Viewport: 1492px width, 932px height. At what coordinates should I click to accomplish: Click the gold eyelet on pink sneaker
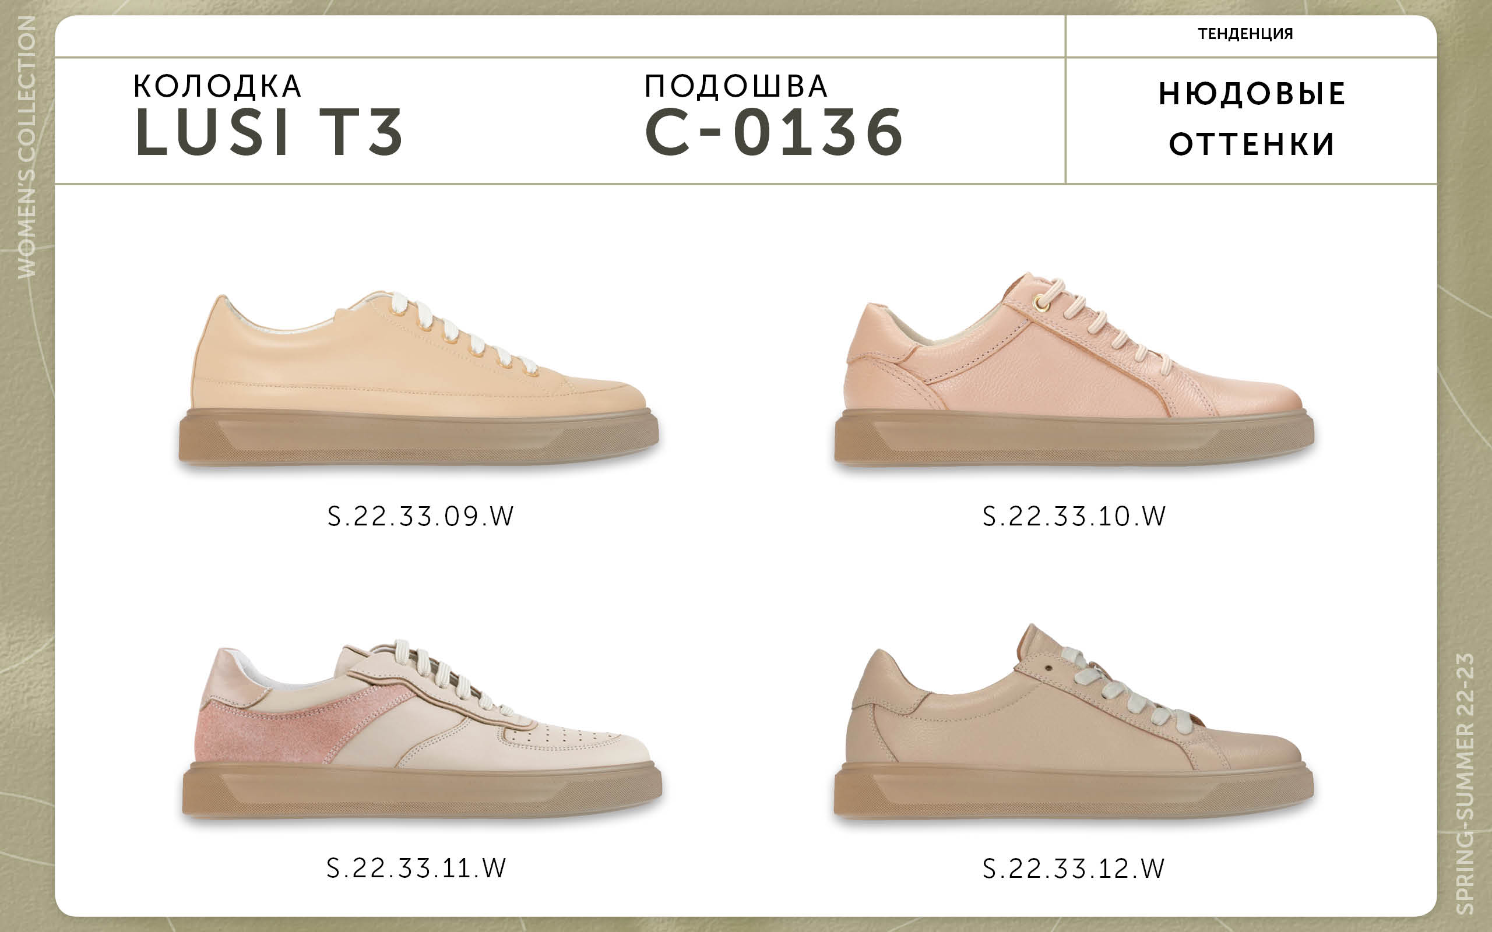[x=1041, y=303]
